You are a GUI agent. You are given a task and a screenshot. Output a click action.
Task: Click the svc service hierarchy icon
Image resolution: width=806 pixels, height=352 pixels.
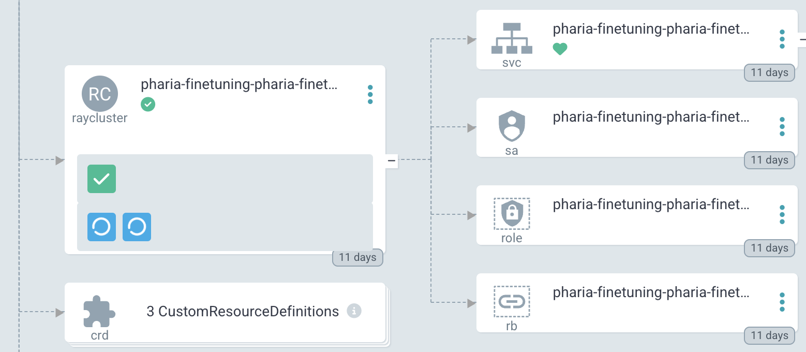(512, 37)
